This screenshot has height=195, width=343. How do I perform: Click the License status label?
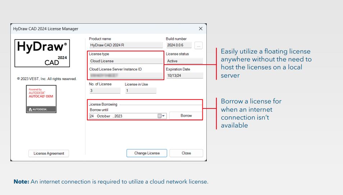point(177,54)
